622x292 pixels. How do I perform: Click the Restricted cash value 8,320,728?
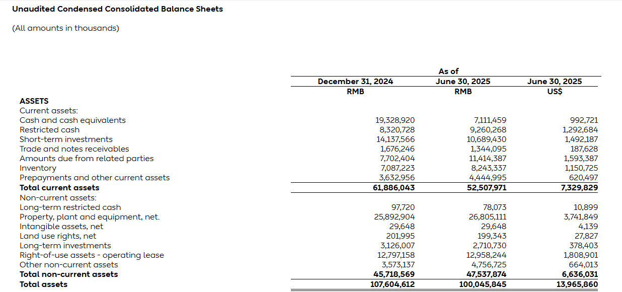[x=395, y=130]
